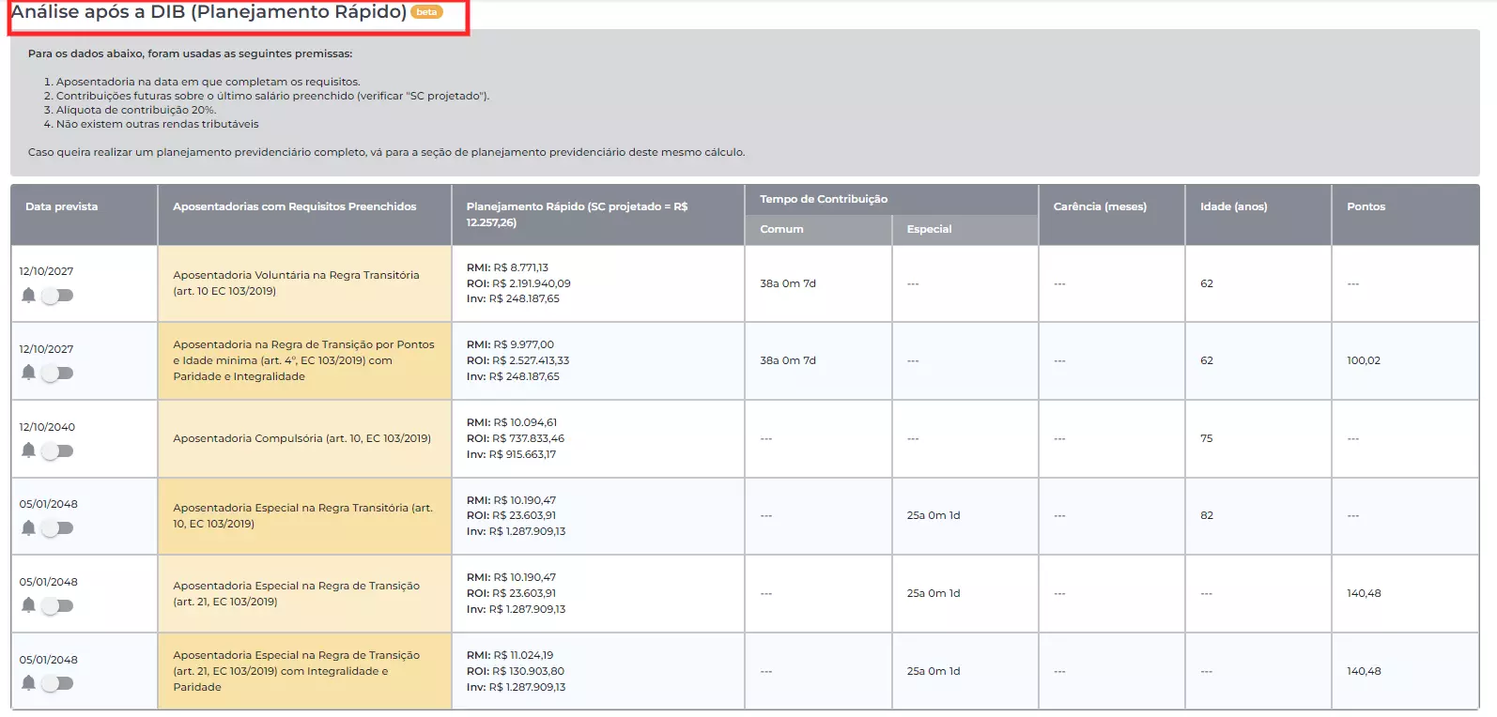Image resolution: width=1497 pixels, height=717 pixels.
Task: Click the 'Análise após a DIB (Planejamento Rápido)' heading
Action: click(208, 12)
